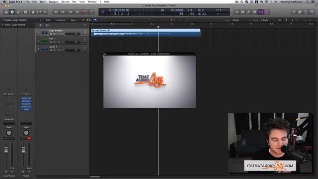
Task: Click the Fast Forward transport button
Action: tap(63, 12)
